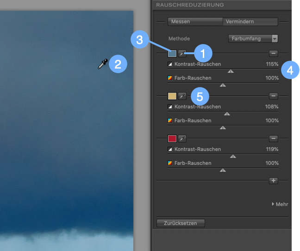Click the red color swatch
The width and height of the screenshot is (300, 251).
(x=172, y=138)
